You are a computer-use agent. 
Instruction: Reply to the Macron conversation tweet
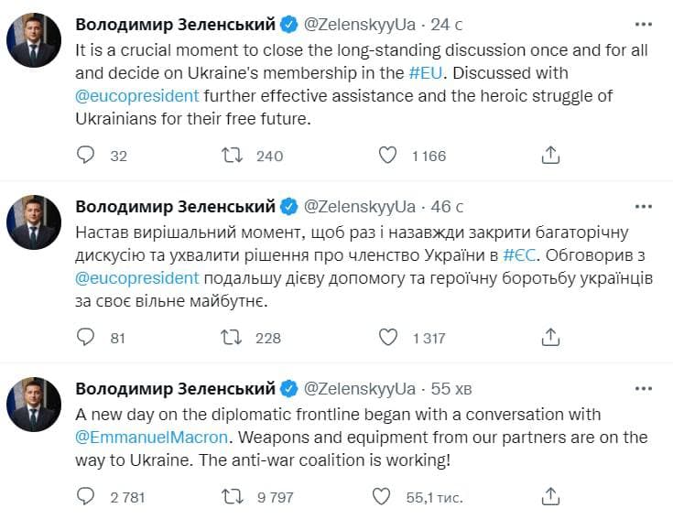pyautogui.click(x=85, y=497)
